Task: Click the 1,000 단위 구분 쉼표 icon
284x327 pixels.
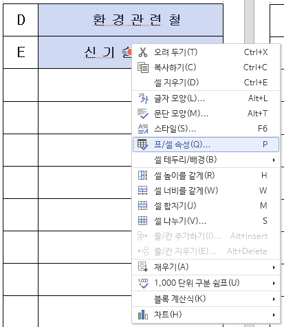Action: click(x=143, y=283)
